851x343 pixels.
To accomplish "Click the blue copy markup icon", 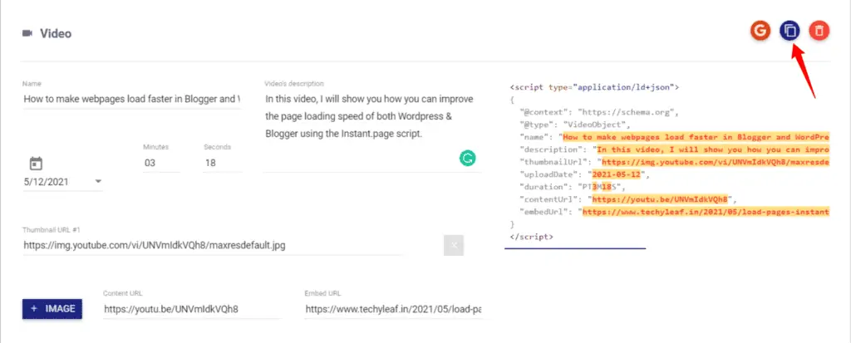I will pos(790,31).
